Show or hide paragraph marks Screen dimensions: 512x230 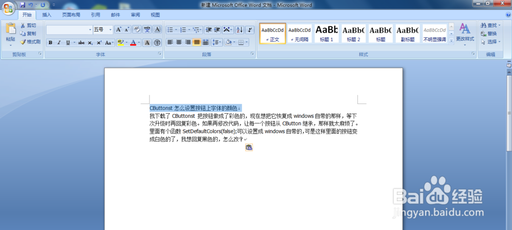(x=250, y=30)
